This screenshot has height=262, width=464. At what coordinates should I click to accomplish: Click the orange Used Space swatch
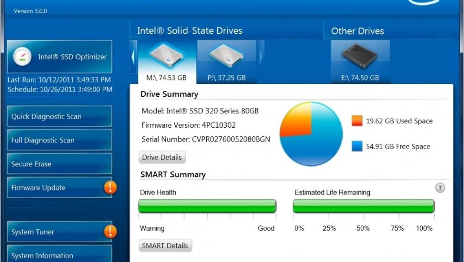point(357,121)
